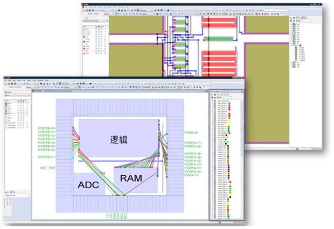Click long text field in front window's top toolbar

[198, 83]
